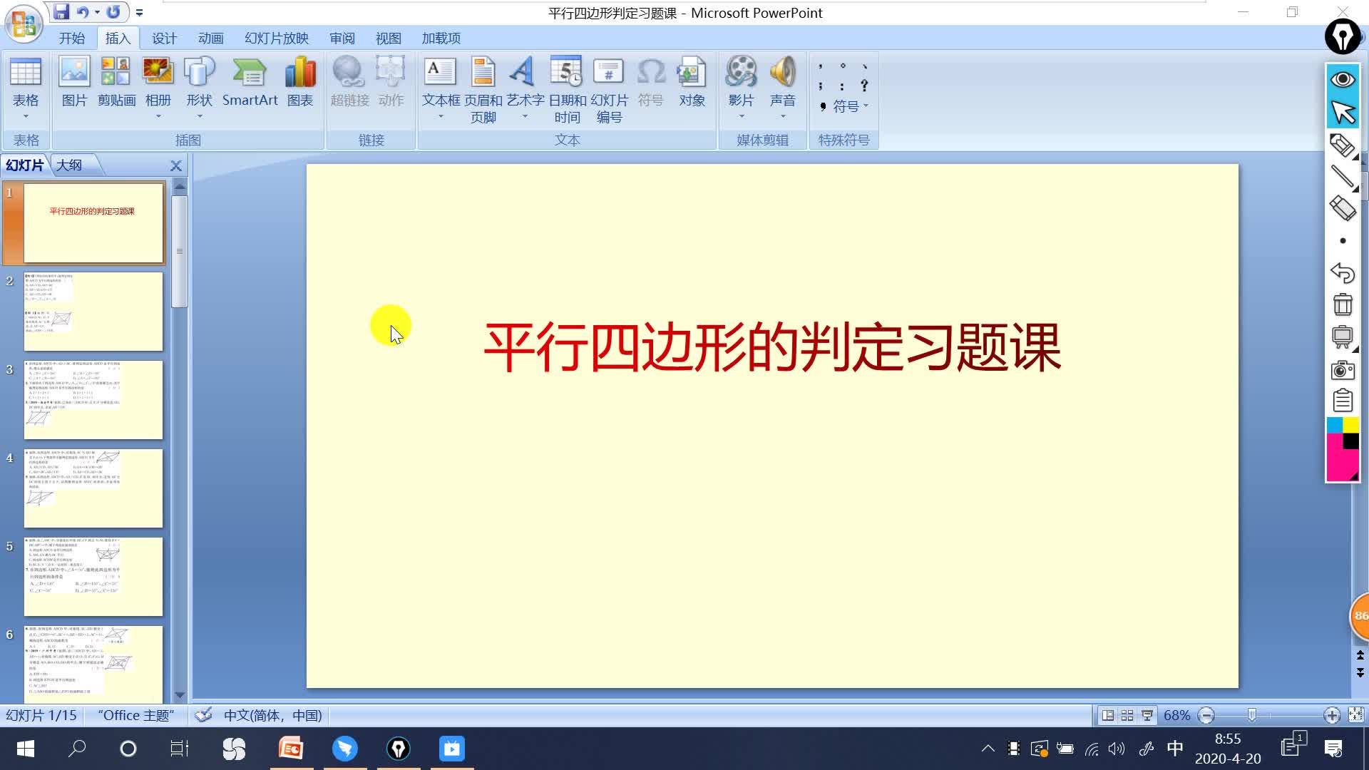Expand the 形状 dropdown arrow
This screenshot has height=770, width=1369.
[x=200, y=116]
